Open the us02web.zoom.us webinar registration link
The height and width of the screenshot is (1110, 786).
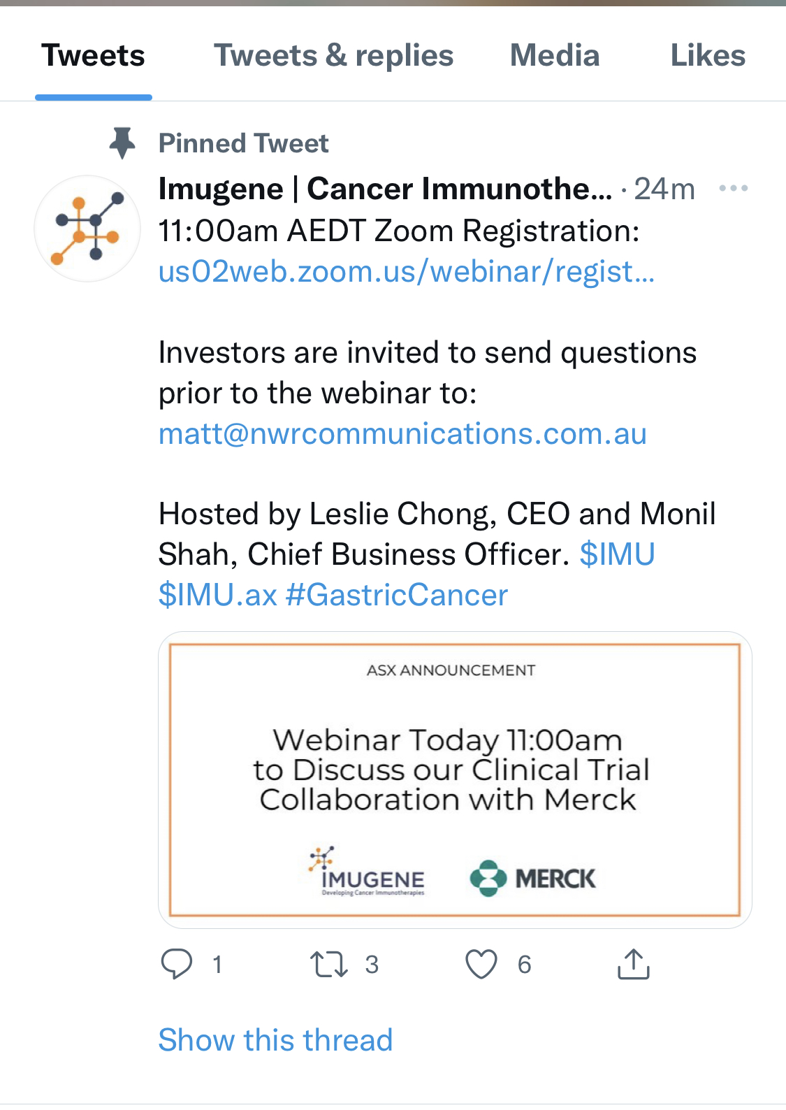tap(407, 271)
